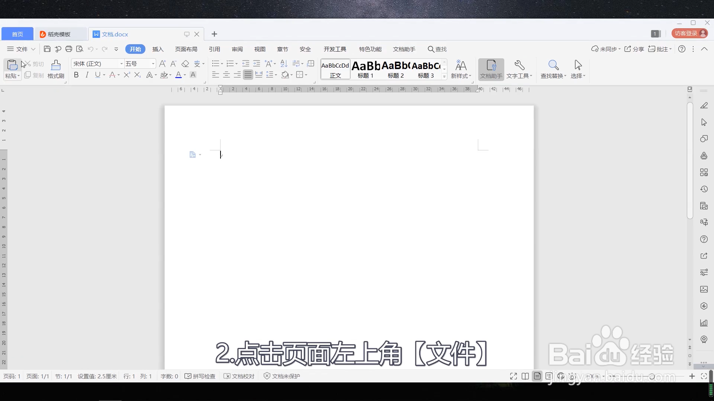Switch to the 插入 ribbon tab
This screenshot has height=401, width=714.
[x=158, y=49]
